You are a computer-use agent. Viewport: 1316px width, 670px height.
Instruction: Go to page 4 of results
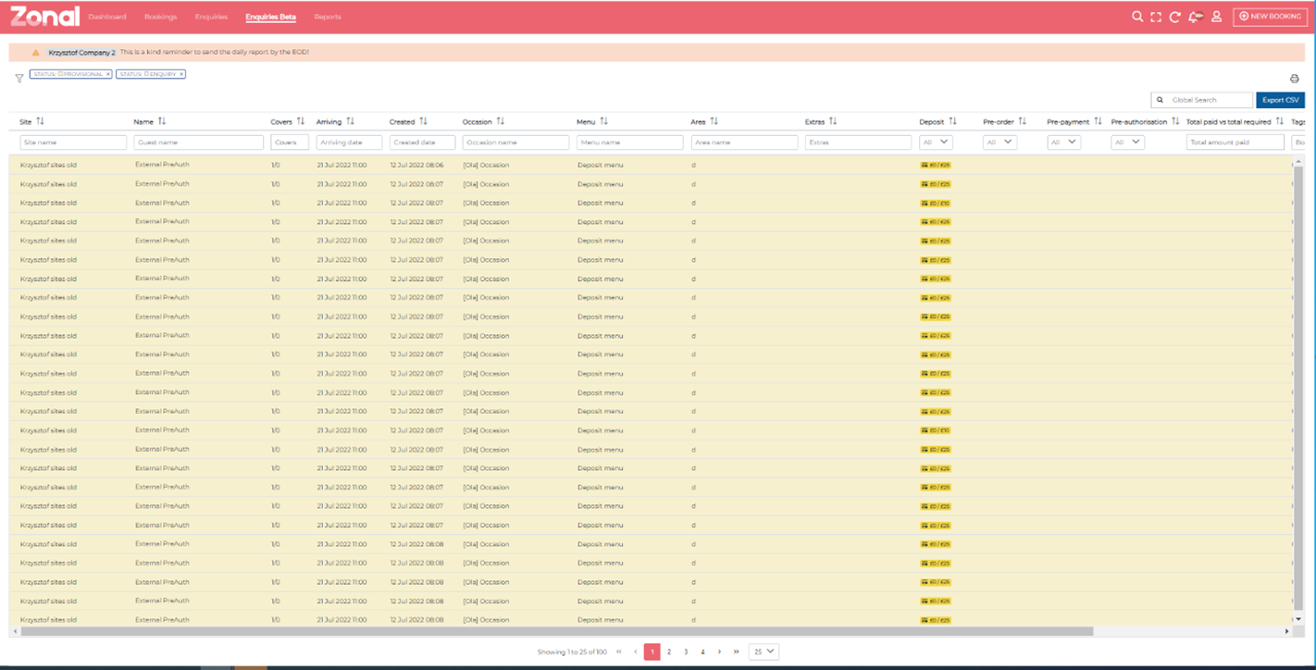(x=702, y=651)
